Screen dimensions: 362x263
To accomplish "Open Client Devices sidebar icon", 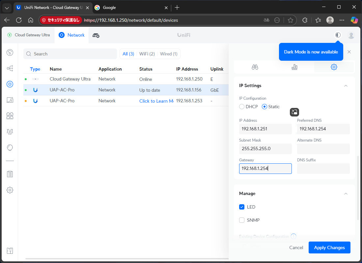I will pyautogui.click(x=10, y=100).
